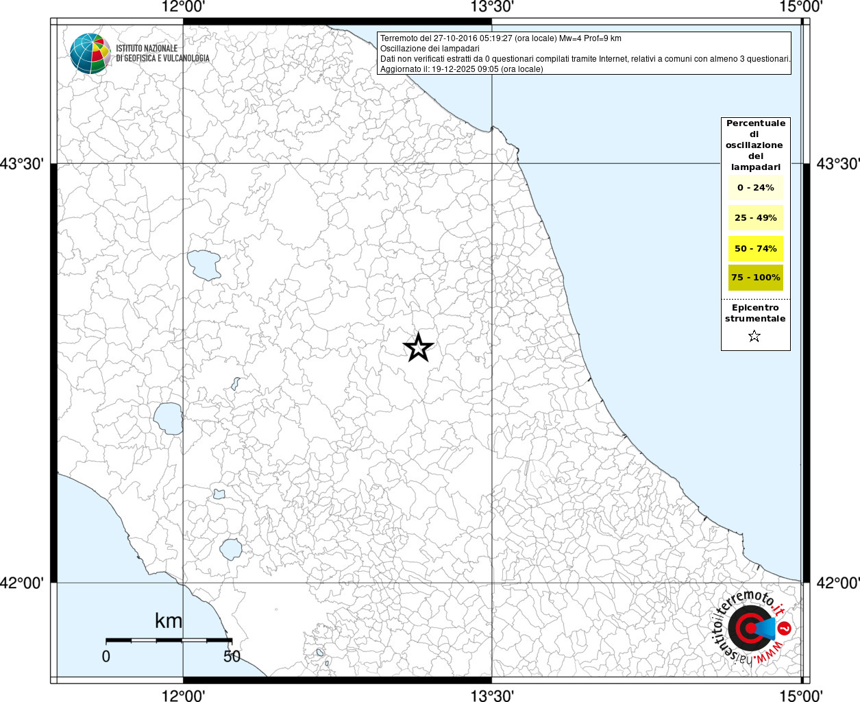Click the 'Aggiornato il: 19-12-2025' line

[x=461, y=69]
